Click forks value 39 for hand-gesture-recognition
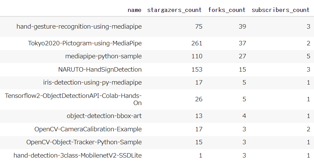 coord(242,27)
